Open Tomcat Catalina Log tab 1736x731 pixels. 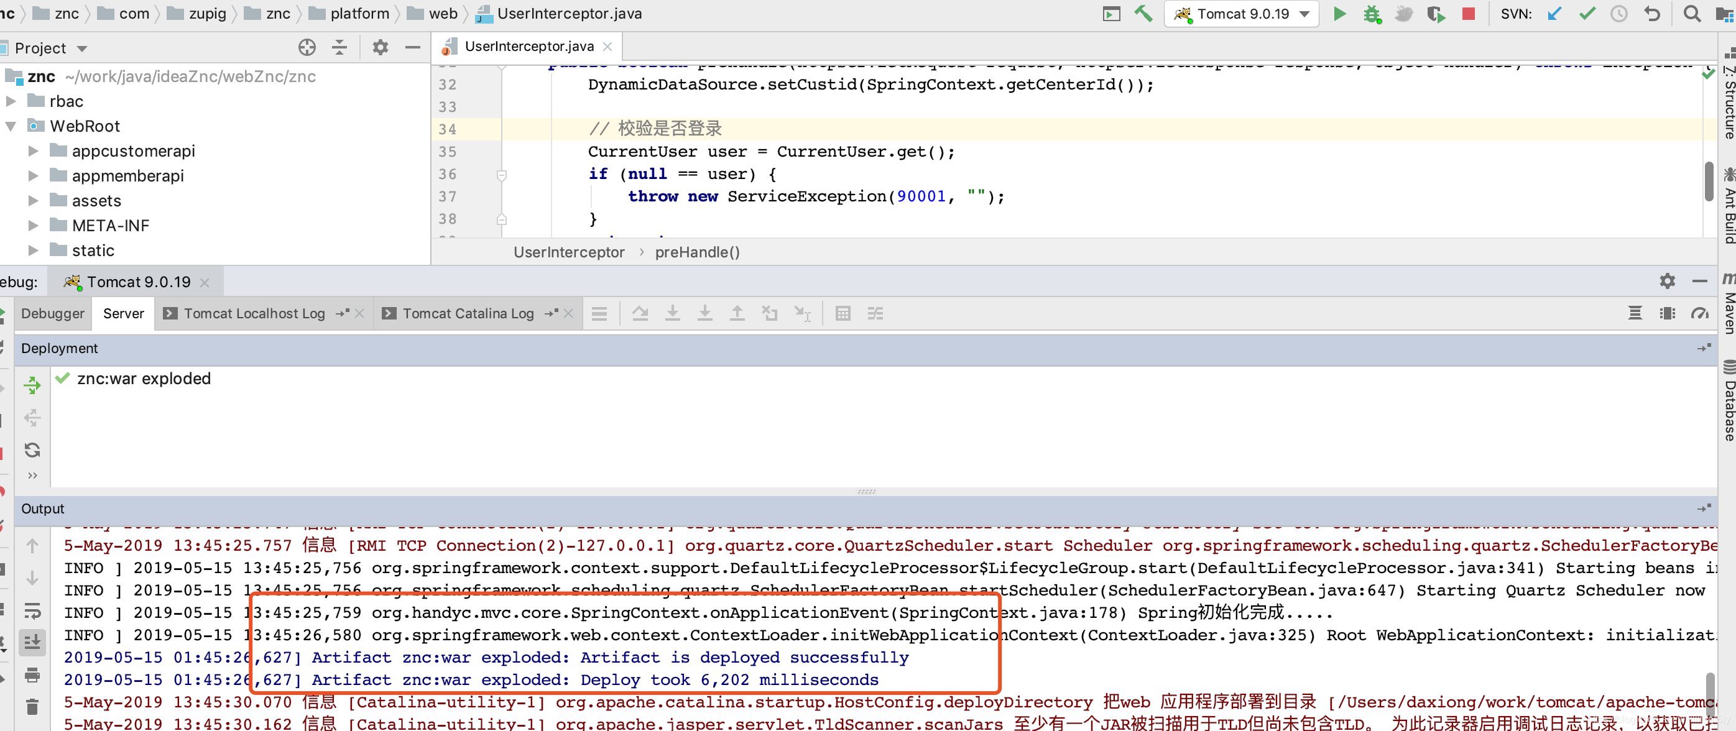click(x=468, y=313)
